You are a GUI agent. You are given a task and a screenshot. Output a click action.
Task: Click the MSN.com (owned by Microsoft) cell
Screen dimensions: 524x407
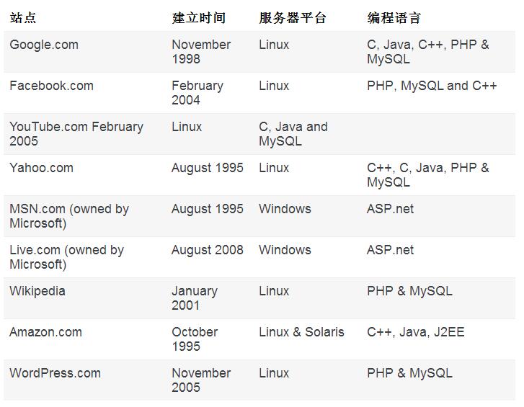[69, 216]
